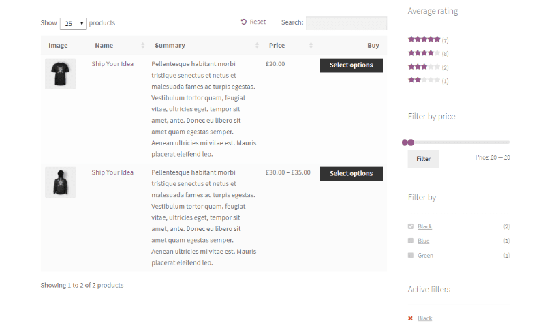
Task: Open the hoodie Ship Your Idea link
Action: click(112, 172)
